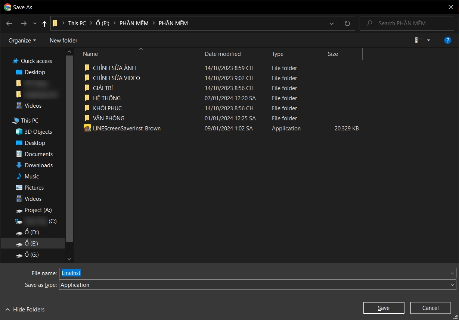Open the address bar previous locations dropdown
Viewport: 459px width, 320px height.
(332, 23)
